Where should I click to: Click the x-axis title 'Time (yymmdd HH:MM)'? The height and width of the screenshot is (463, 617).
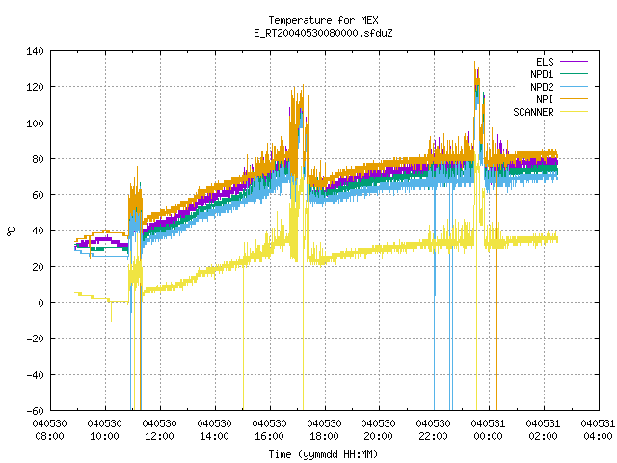pos(323,454)
